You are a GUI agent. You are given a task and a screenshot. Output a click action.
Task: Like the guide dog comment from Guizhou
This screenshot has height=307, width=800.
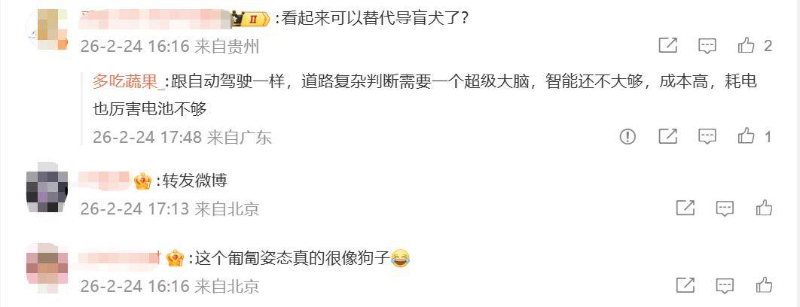[x=746, y=46]
